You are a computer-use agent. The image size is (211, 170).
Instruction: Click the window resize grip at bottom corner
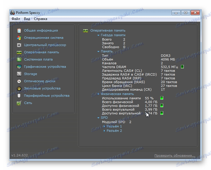(x=199, y=157)
